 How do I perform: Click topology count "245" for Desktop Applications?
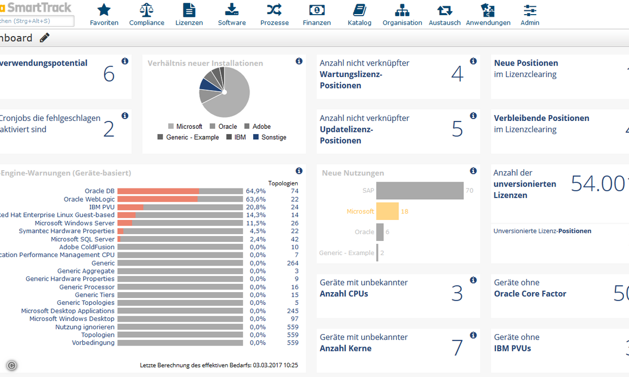click(293, 311)
